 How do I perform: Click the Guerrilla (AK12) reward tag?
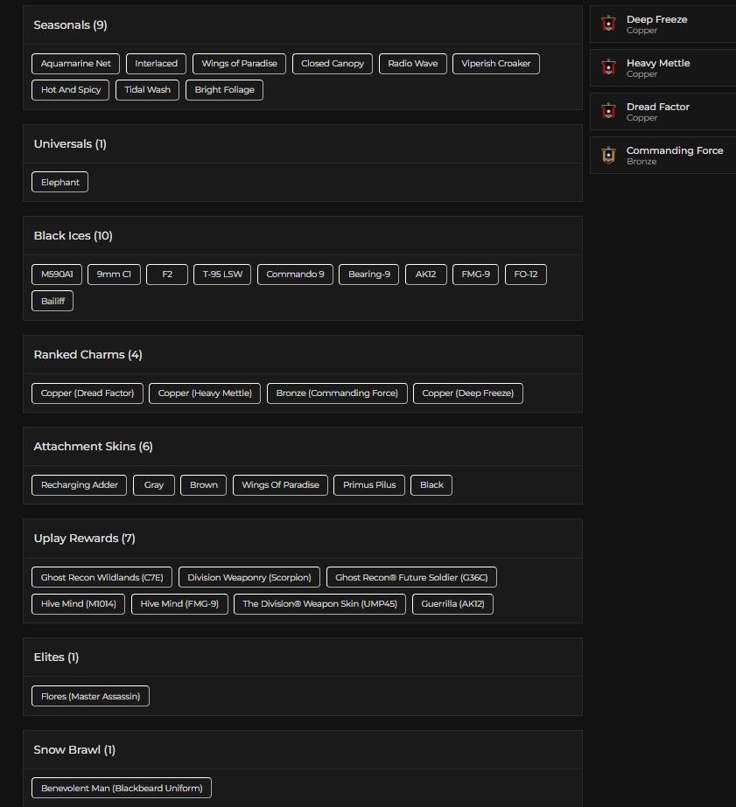coord(452,603)
